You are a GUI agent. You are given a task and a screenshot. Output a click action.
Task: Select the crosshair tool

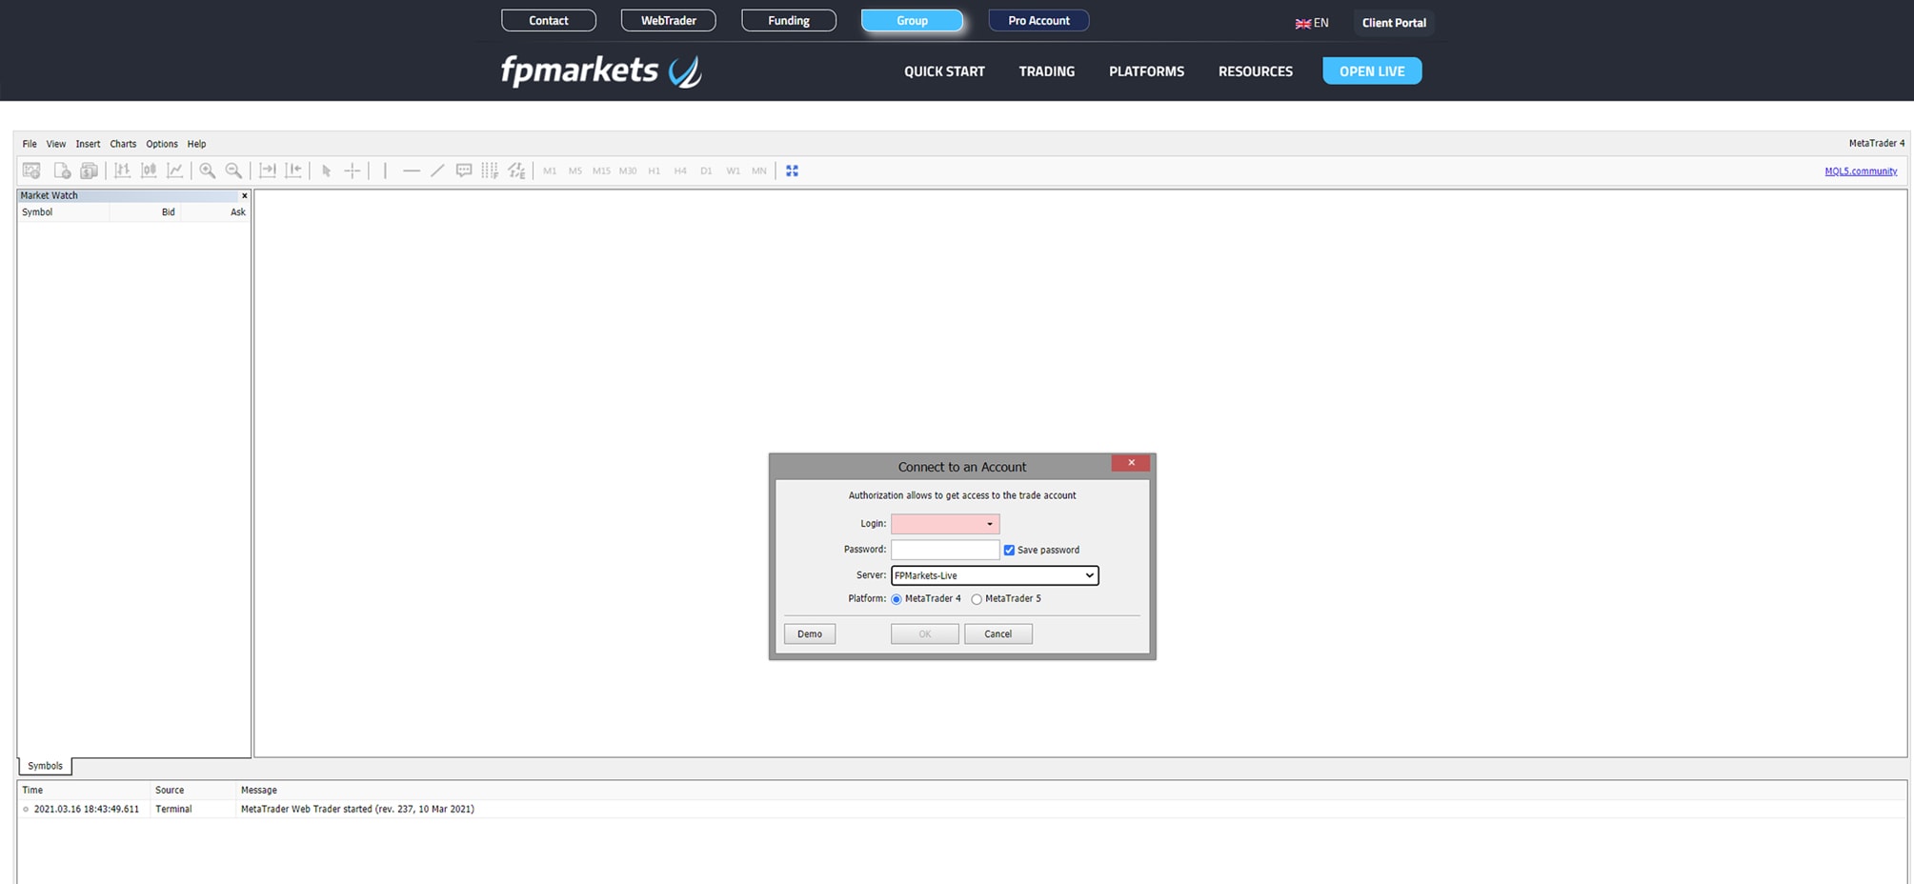(353, 171)
